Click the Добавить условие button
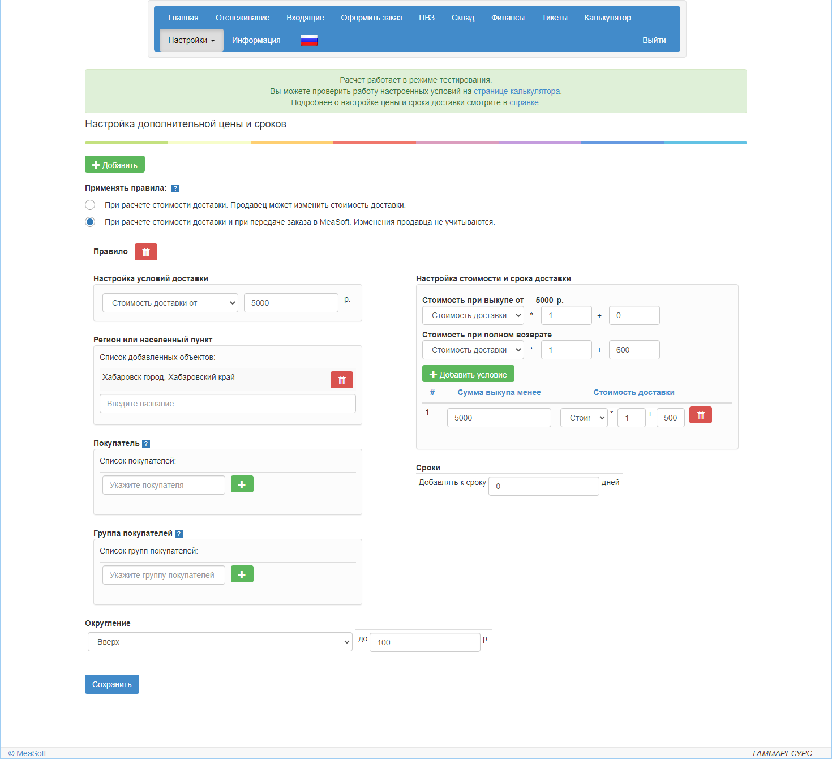This screenshot has height=759, width=832. (x=468, y=374)
